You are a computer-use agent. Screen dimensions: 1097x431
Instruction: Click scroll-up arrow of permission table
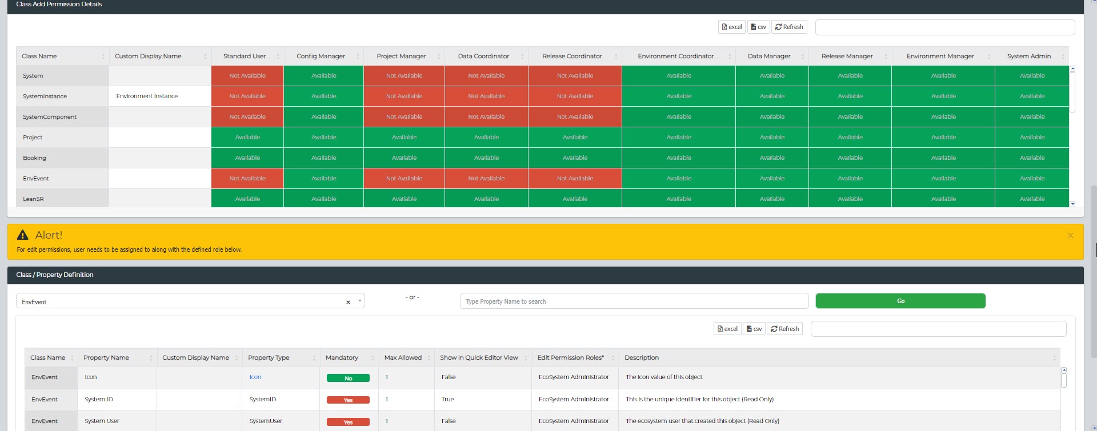(1072, 69)
